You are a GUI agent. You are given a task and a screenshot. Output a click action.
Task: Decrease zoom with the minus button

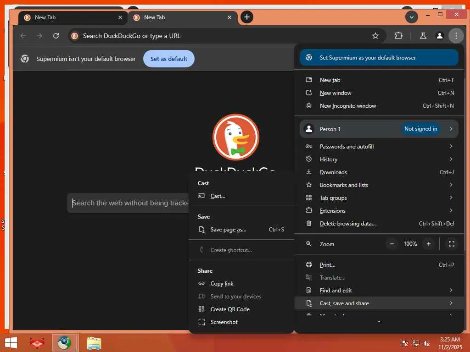coord(392,244)
